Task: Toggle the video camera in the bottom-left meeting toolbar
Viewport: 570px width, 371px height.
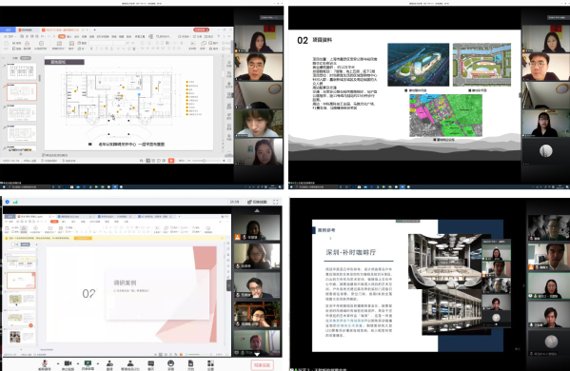Action: 68,363
